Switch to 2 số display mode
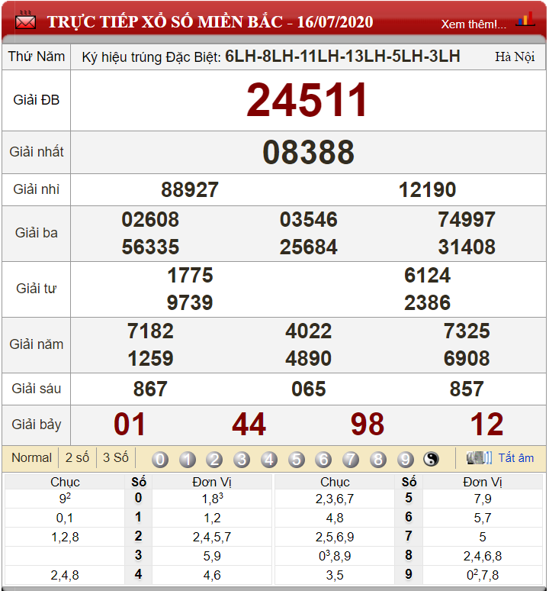This screenshot has width=549, height=591. (77, 457)
